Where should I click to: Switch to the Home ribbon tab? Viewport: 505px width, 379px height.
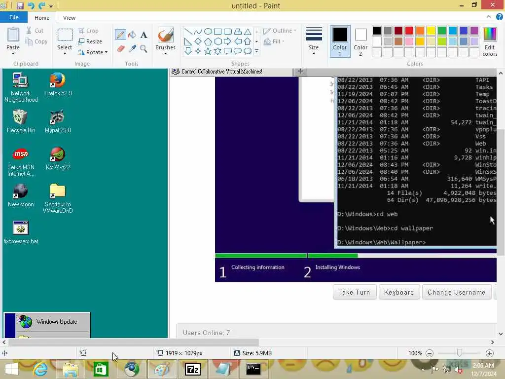42,18
